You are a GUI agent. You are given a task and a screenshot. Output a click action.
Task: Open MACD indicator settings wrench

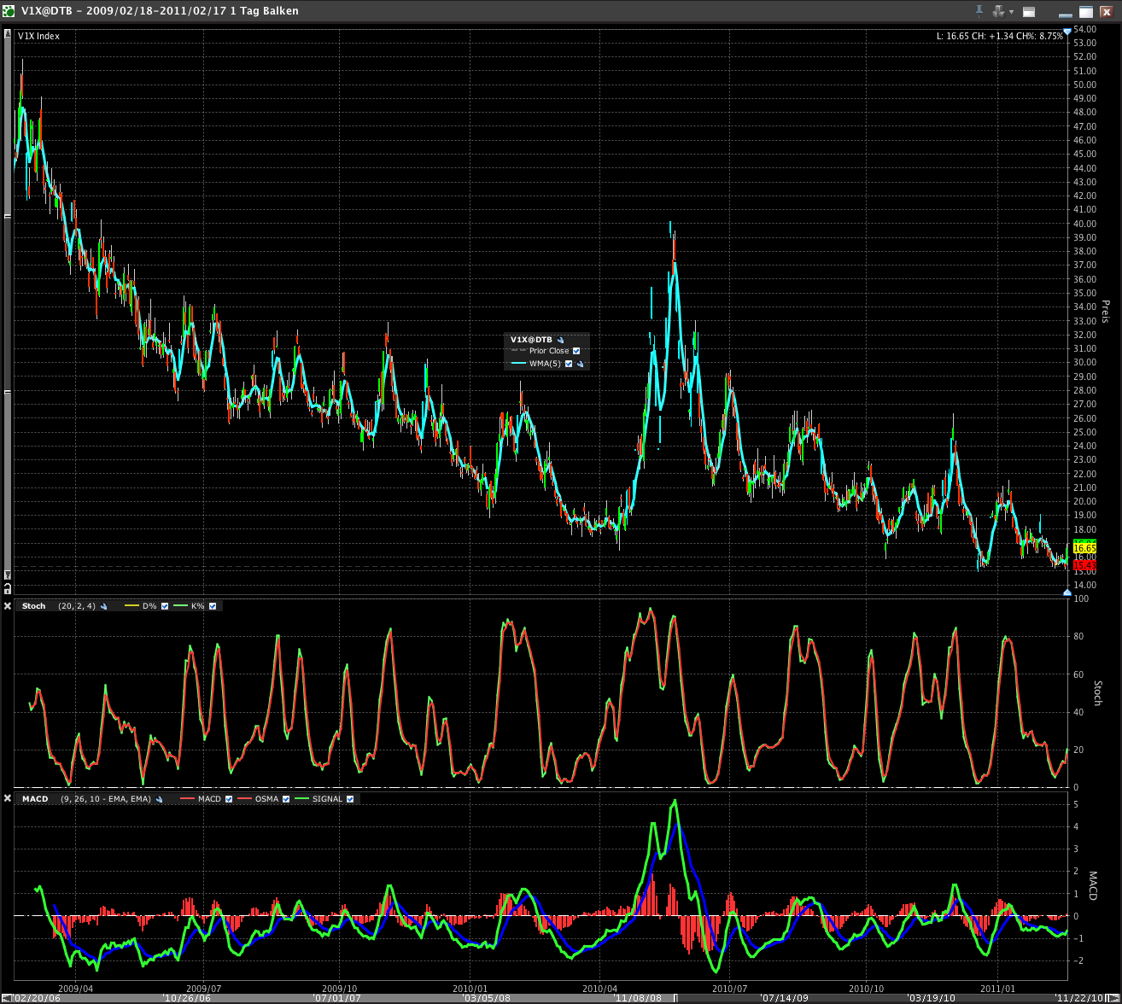[x=159, y=799]
